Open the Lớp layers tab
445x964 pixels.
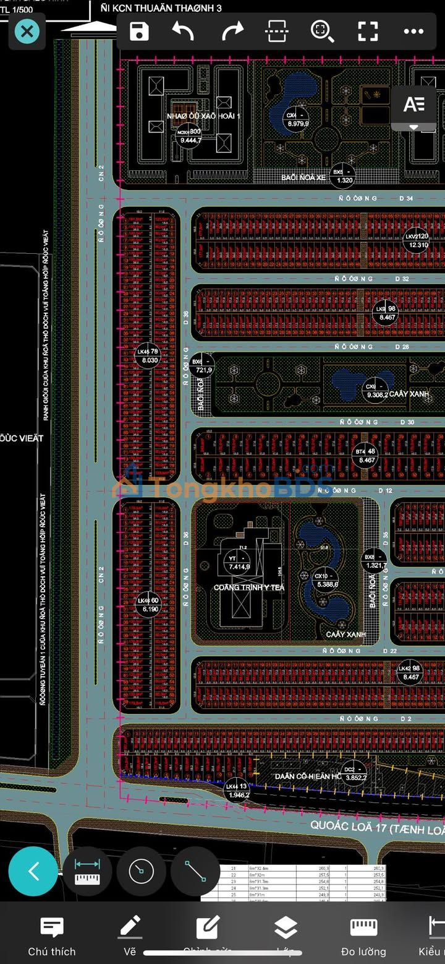click(285, 937)
